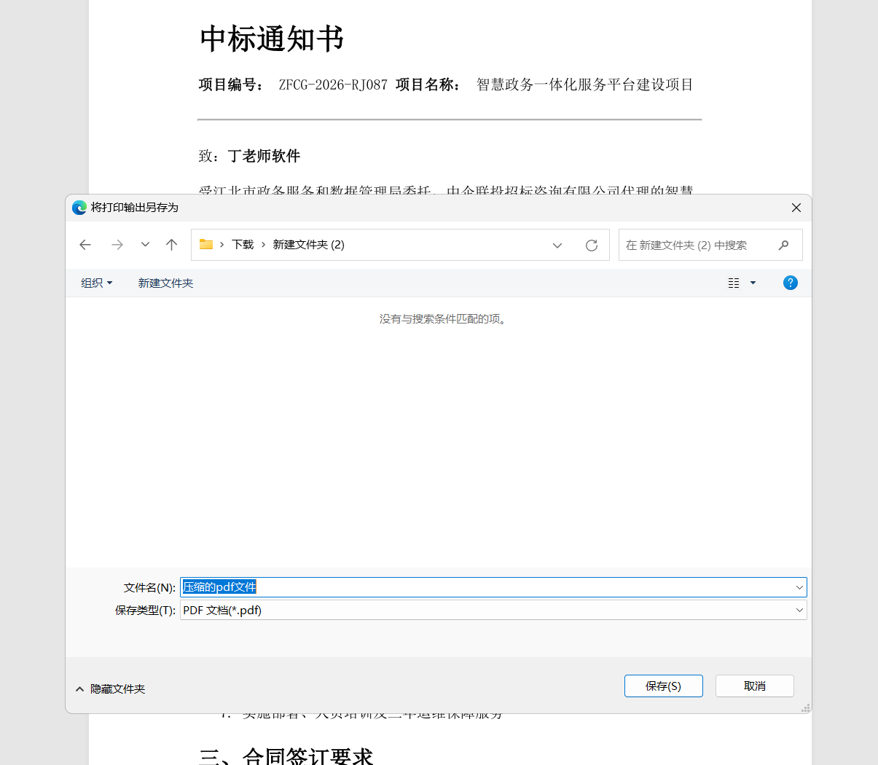The width and height of the screenshot is (878, 765).
Task: Collapse folders with 隐藏文件夹
Action: click(x=111, y=688)
